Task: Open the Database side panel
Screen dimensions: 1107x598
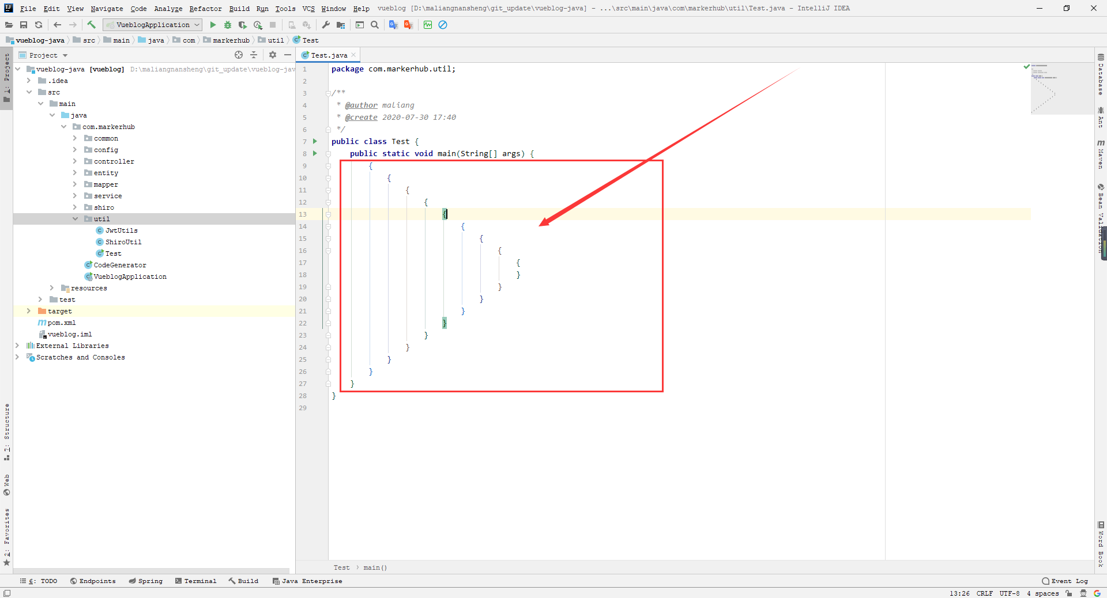Action: point(1101,74)
